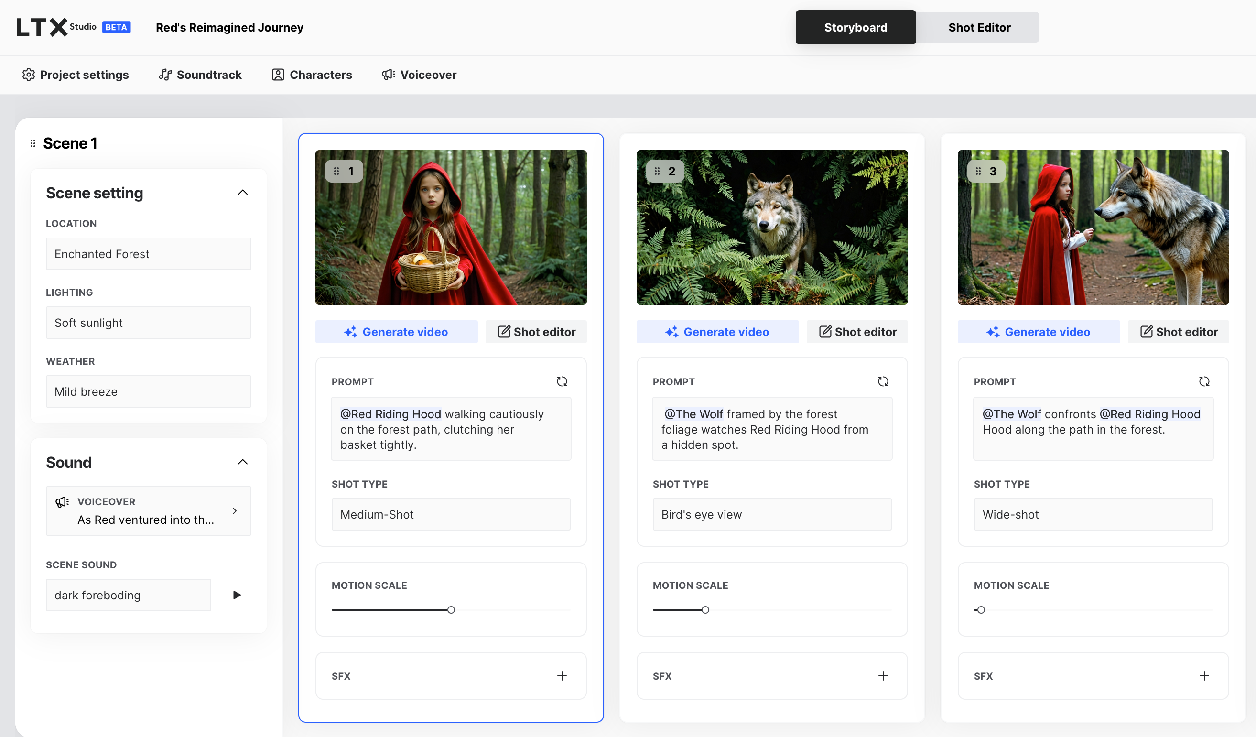This screenshot has width=1256, height=737.
Task: Generate video for shot 1
Action: (x=396, y=332)
